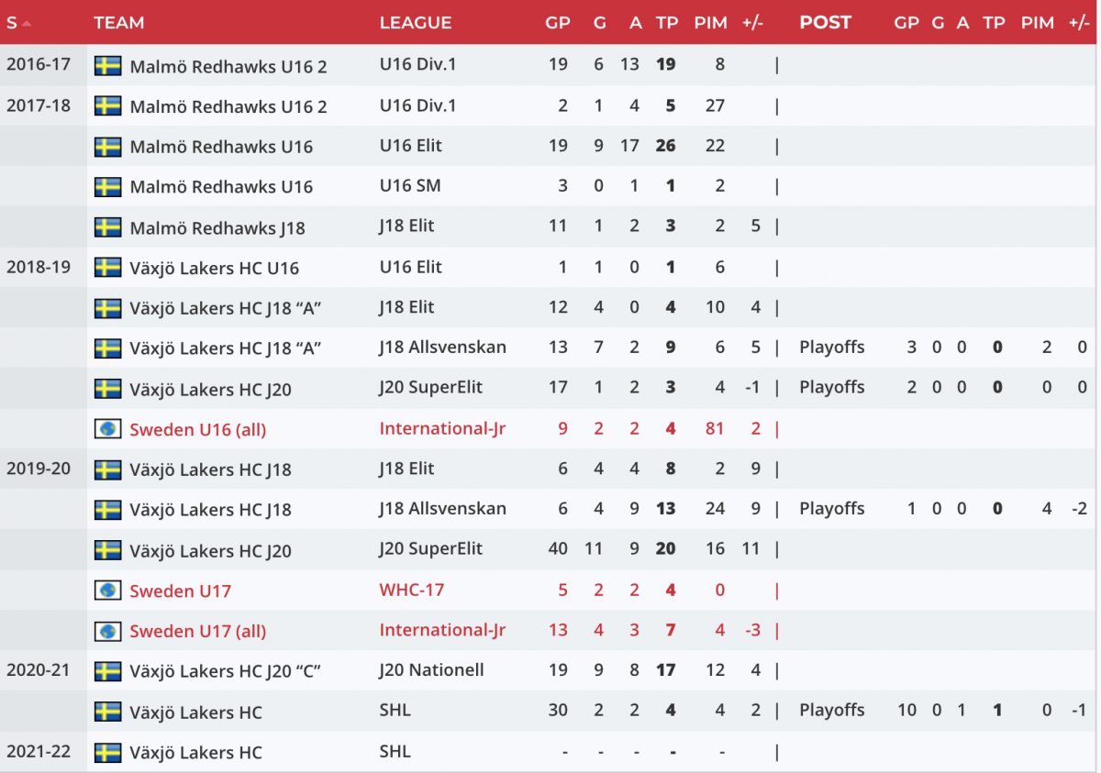Open Malmö Redhawks U16 in the U16 SM row
The height and width of the screenshot is (773, 1101).
pos(221,186)
